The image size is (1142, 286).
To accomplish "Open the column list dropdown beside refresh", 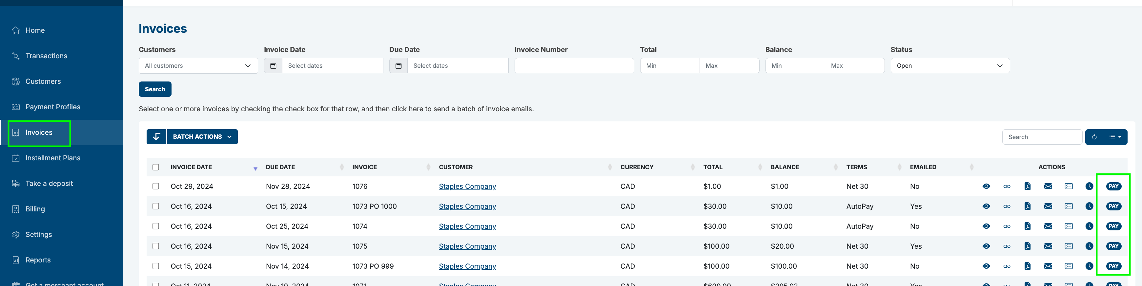I will point(1115,137).
